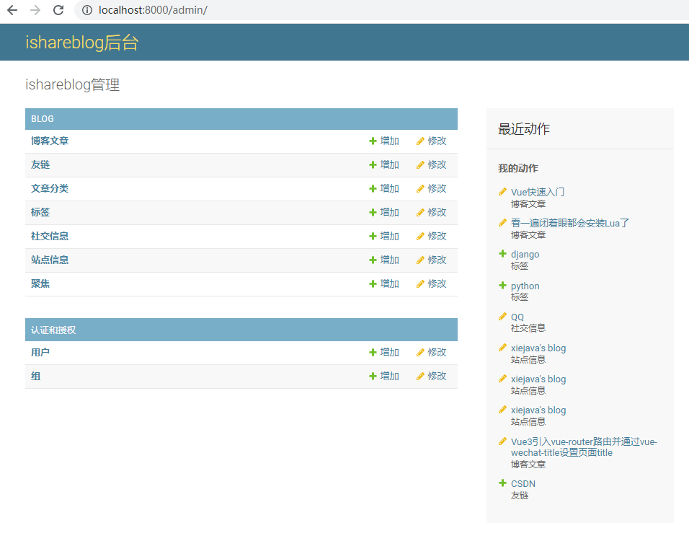The image size is (689, 541).
Task: Click the browser reload icon
Action: [x=58, y=10]
